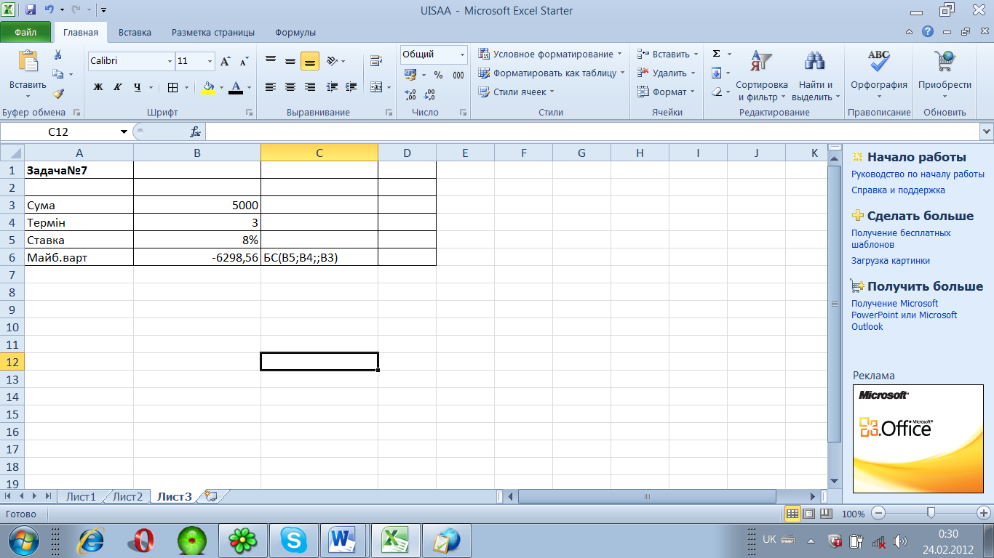Screen dimensions: 994x558
Task: Click the Save icon in quick access toolbar
Action: click(31, 10)
